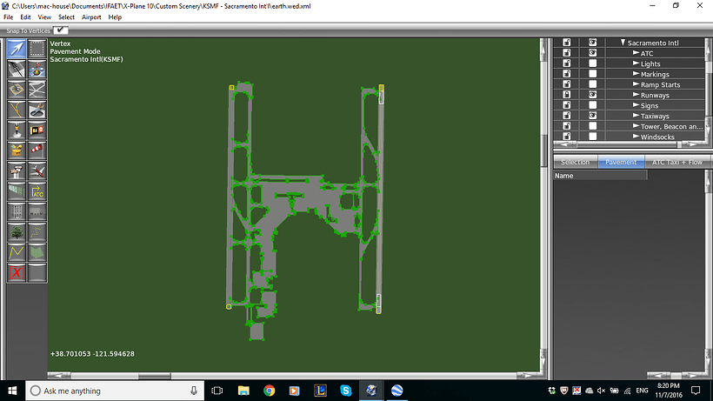The height and width of the screenshot is (401, 713).
Task: Open the Airport menu
Action: click(91, 17)
